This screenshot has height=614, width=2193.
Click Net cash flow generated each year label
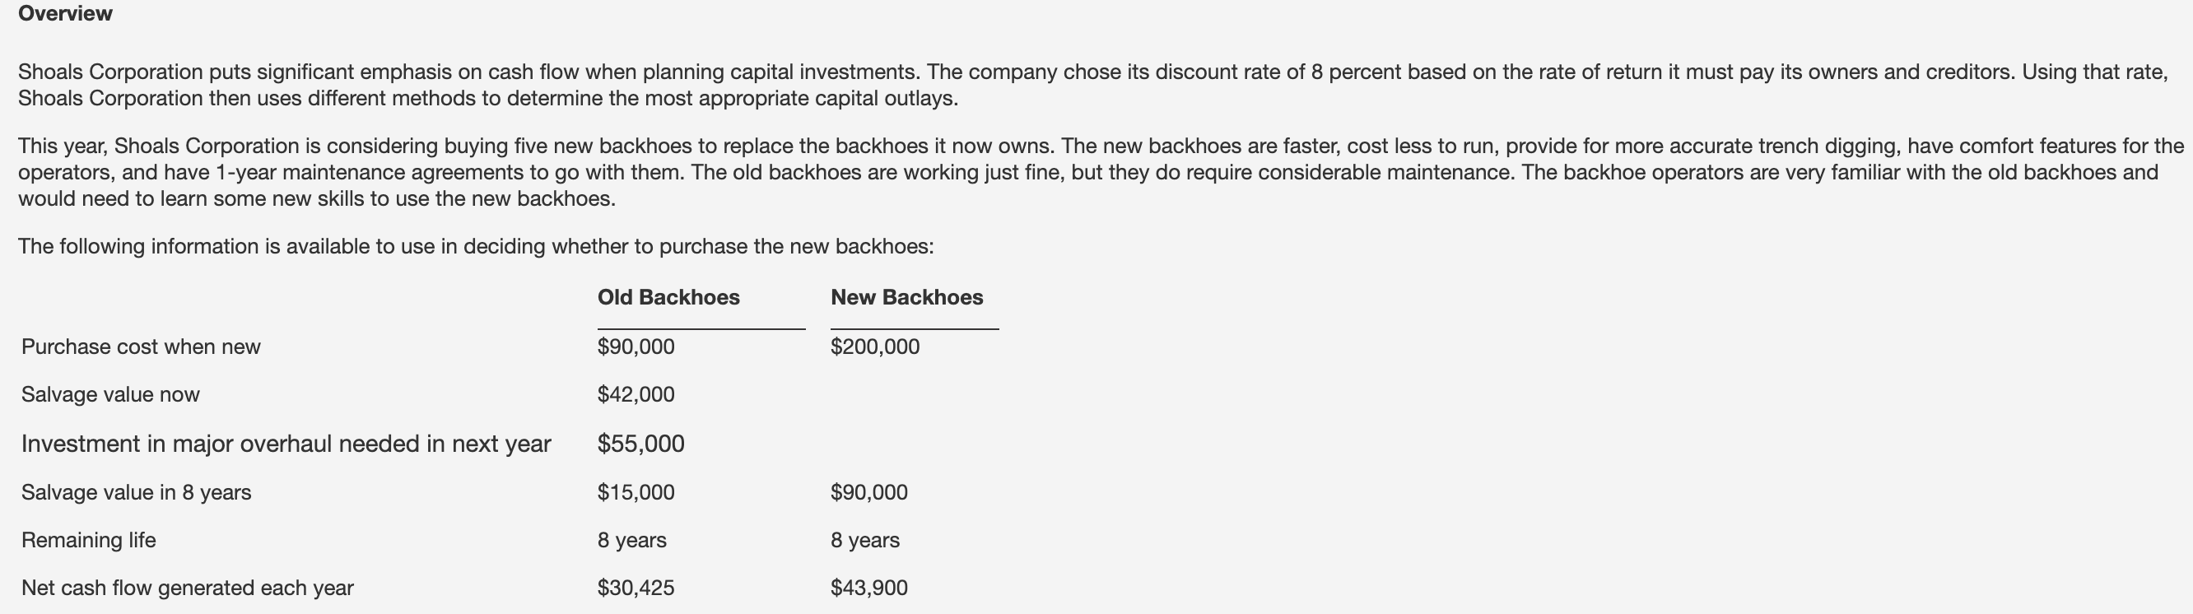pos(188,588)
